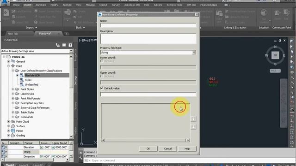296x166 pixels.
Task: Expand the Import panel dropdown in ribbon
Action: (x=36, y=28)
